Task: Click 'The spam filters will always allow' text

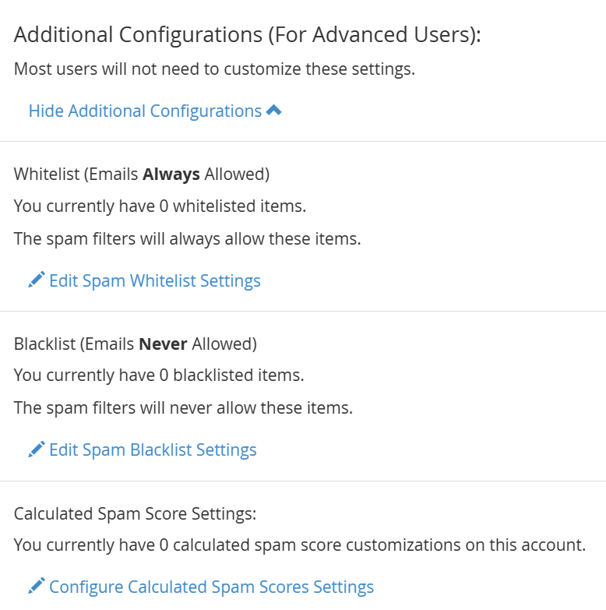Action: [188, 239]
